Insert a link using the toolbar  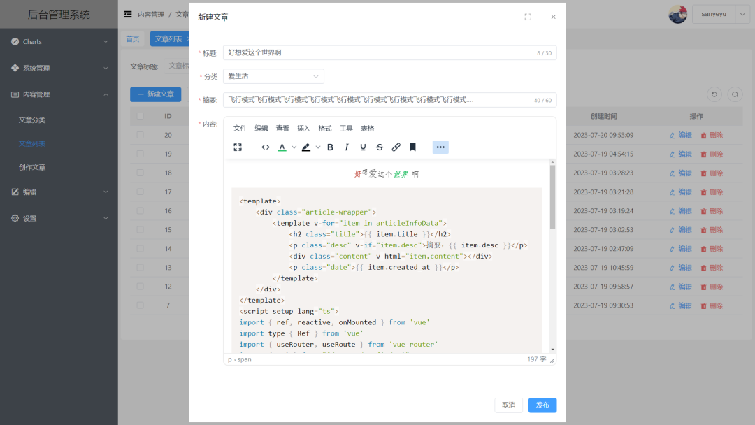(396, 147)
